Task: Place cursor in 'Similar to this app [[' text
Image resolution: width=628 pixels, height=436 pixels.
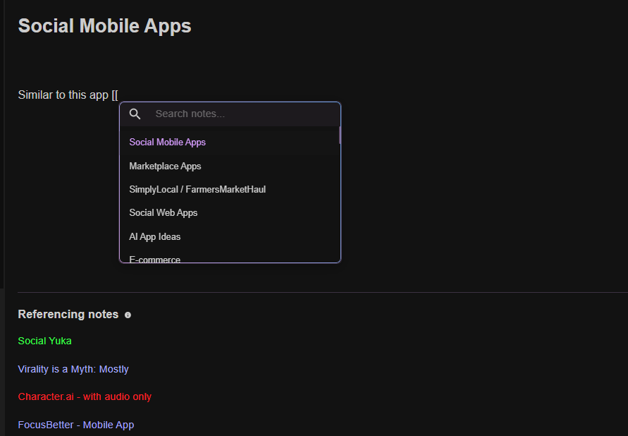Action: pos(68,95)
